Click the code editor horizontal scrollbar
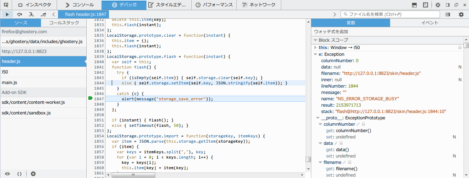 [x=133, y=175]
